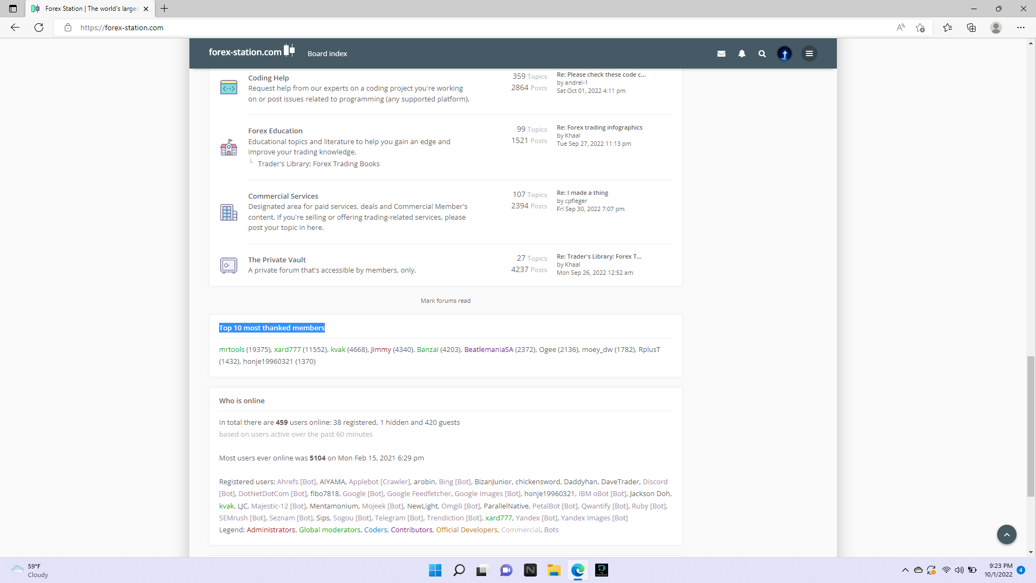Open Trader's Library: Forex Trading Books subforum
The height and width of the screenshot is (583, 1036).
click(318, 164)
